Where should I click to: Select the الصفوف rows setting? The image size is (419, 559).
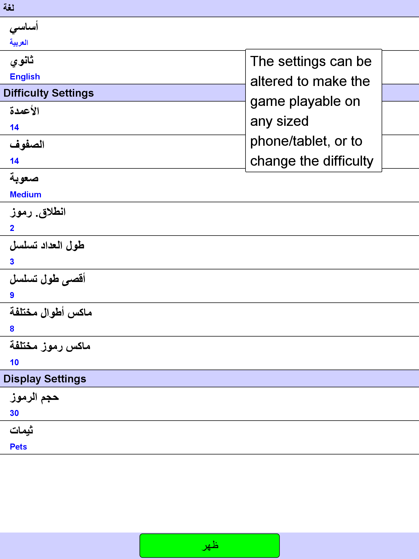pyautogui.click(x=209, y=152)
